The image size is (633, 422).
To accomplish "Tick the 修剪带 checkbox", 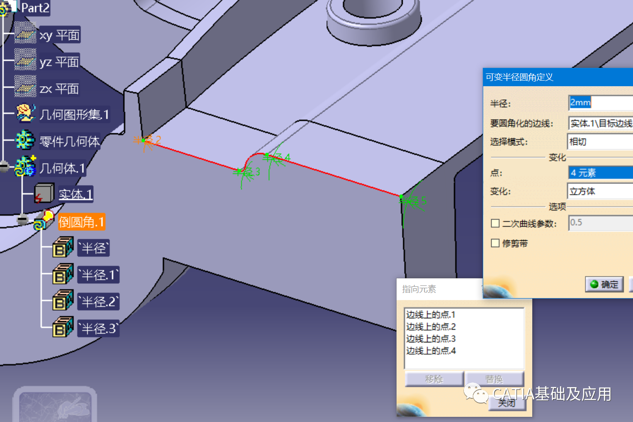I will coord(495,243).
